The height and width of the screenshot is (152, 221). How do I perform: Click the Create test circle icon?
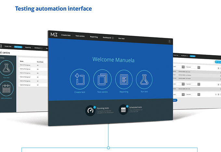click(x=80, y=79)
